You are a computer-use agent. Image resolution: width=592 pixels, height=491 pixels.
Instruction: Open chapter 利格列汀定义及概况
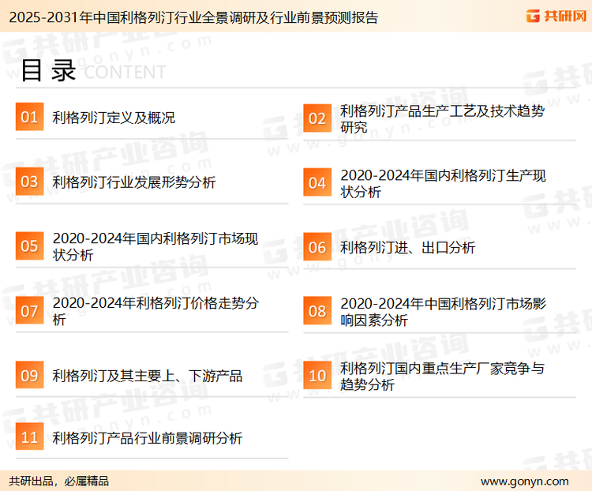tap(114, 118)
